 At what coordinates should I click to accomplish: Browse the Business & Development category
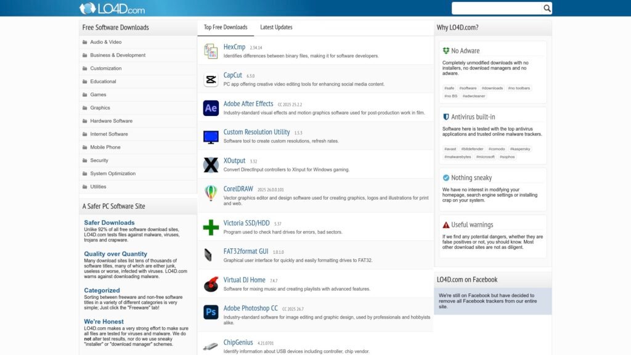118,55
